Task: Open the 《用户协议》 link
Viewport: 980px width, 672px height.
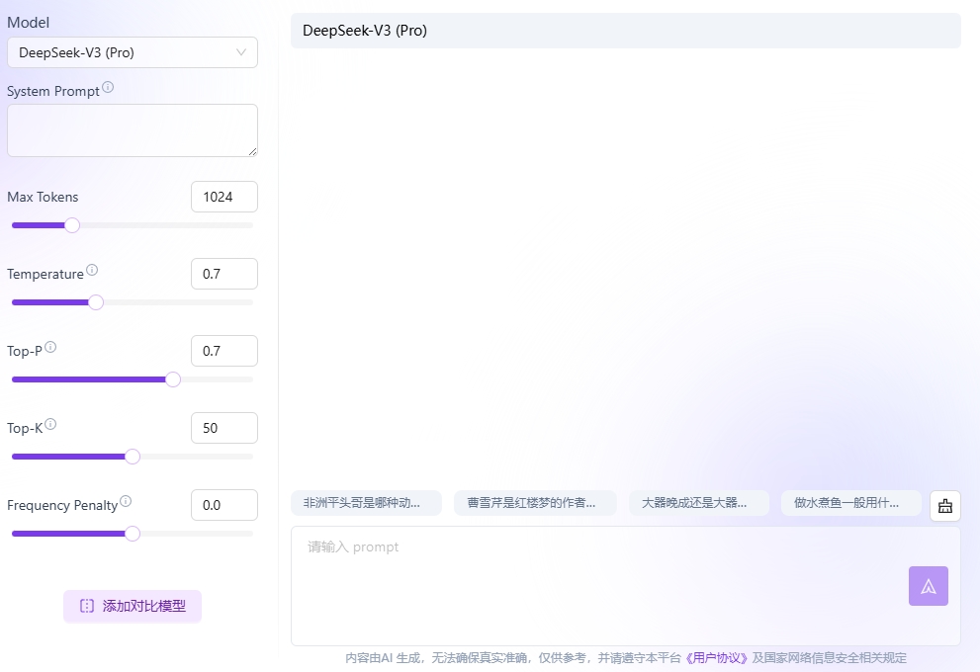Action: point(716,657)
